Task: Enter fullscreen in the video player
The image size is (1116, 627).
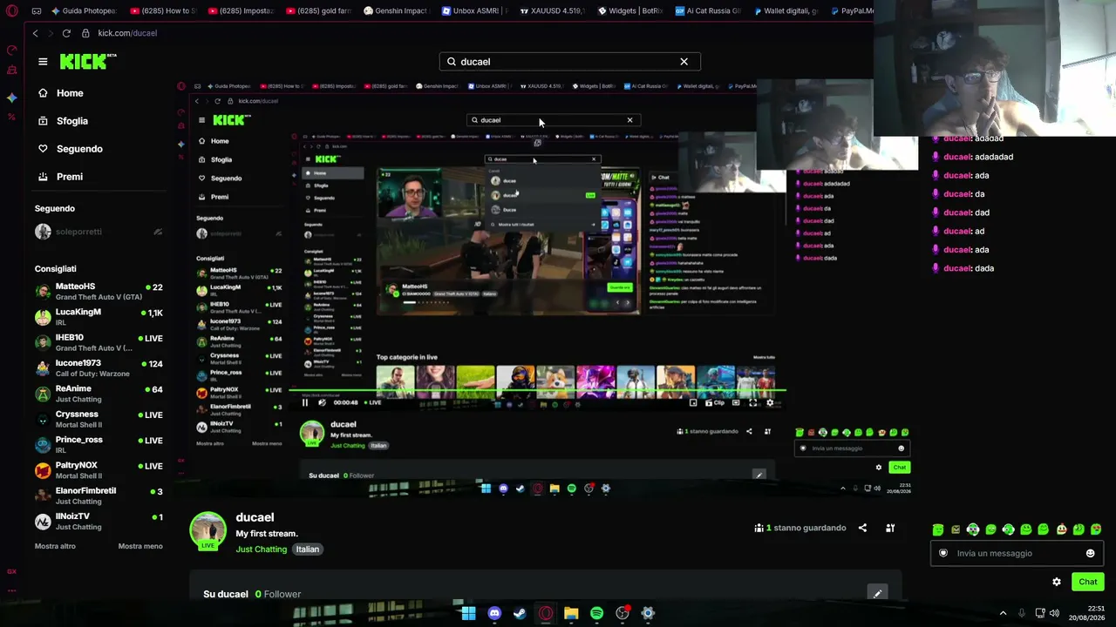Action: [753, 402]
